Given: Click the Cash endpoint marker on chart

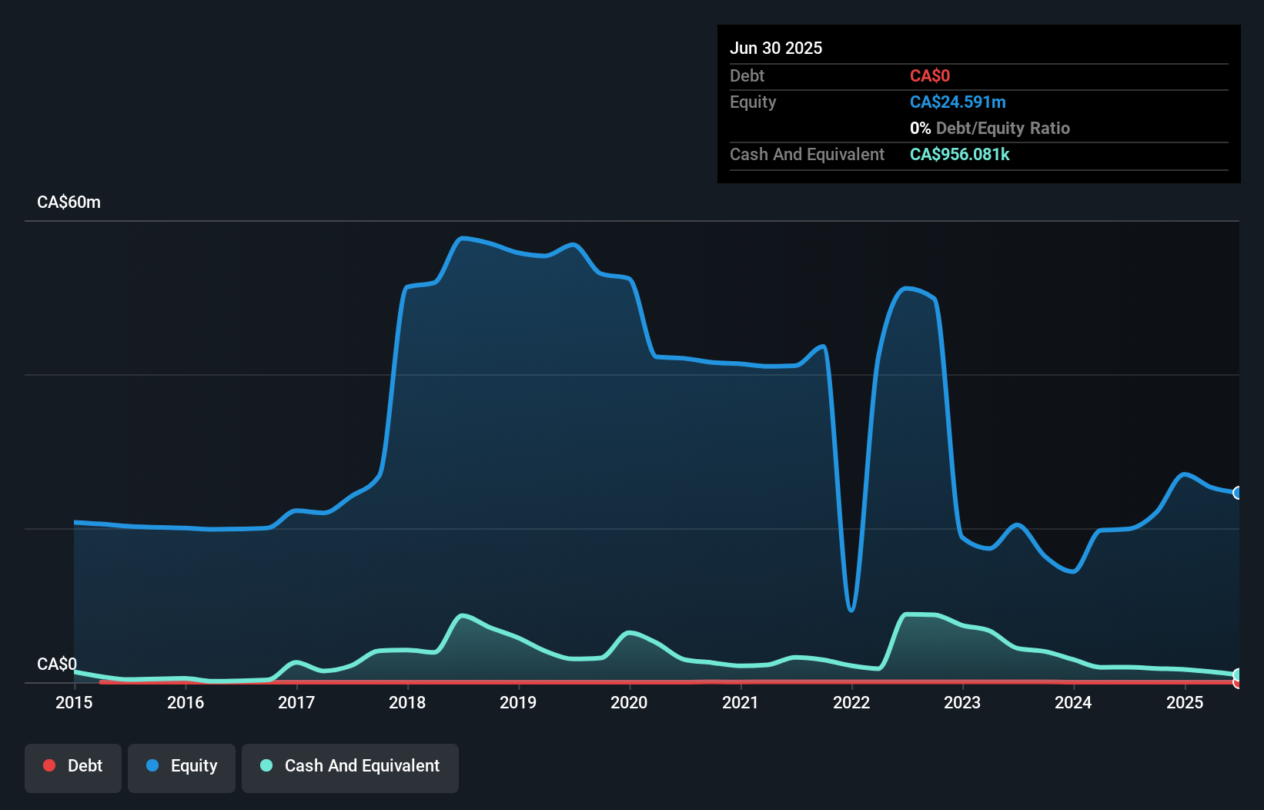Looking at the screenshot, I should [x=1237, y=674].
